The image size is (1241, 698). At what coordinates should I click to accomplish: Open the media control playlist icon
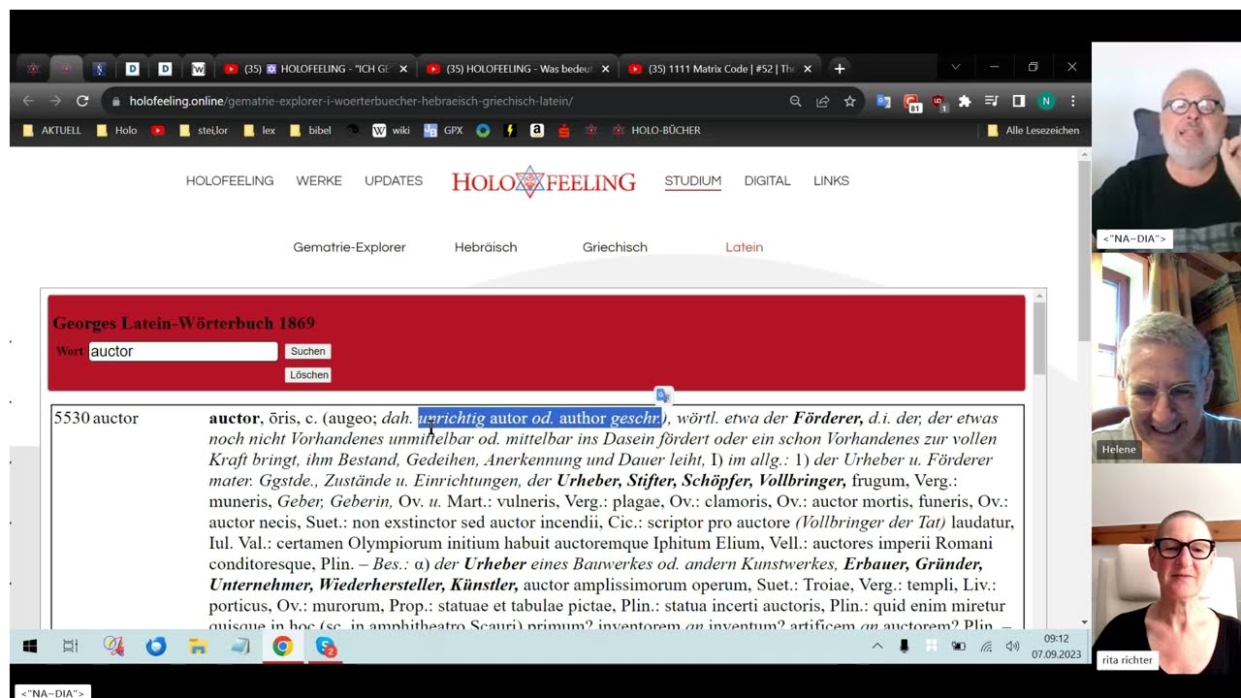(991, 101)
